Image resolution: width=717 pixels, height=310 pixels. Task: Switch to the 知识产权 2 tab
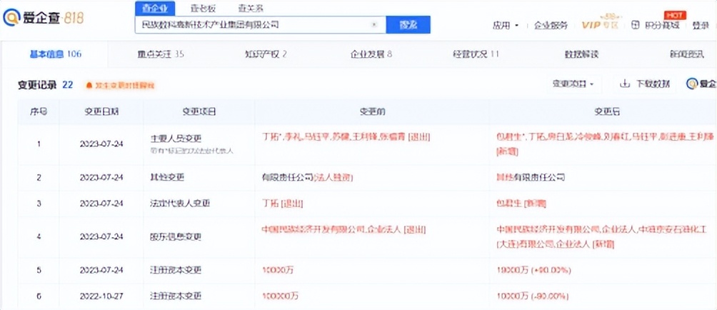[266, 54]
